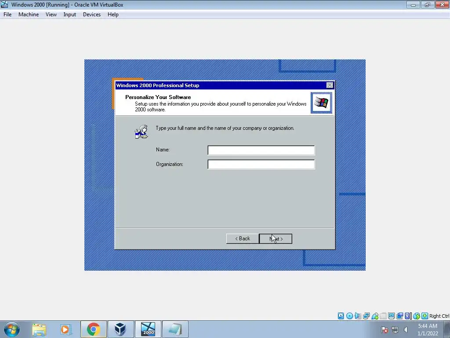This screenshot has height=338, width=450.
Task: Click the Back button in setup
Action: point(243,239)
